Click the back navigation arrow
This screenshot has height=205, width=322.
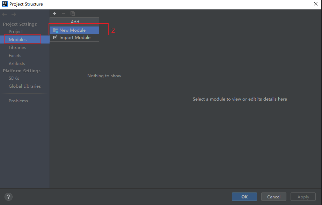tap(5, 14)
